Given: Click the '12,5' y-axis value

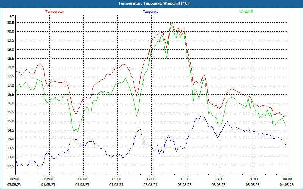Looking at the screenshot, I should (11, 166).
